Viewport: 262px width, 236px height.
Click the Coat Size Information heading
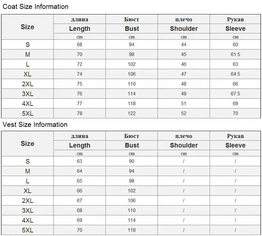pos(36,7)
